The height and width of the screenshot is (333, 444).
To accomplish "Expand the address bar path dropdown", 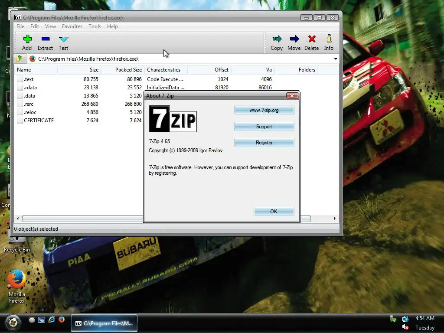I will point(336,59).
